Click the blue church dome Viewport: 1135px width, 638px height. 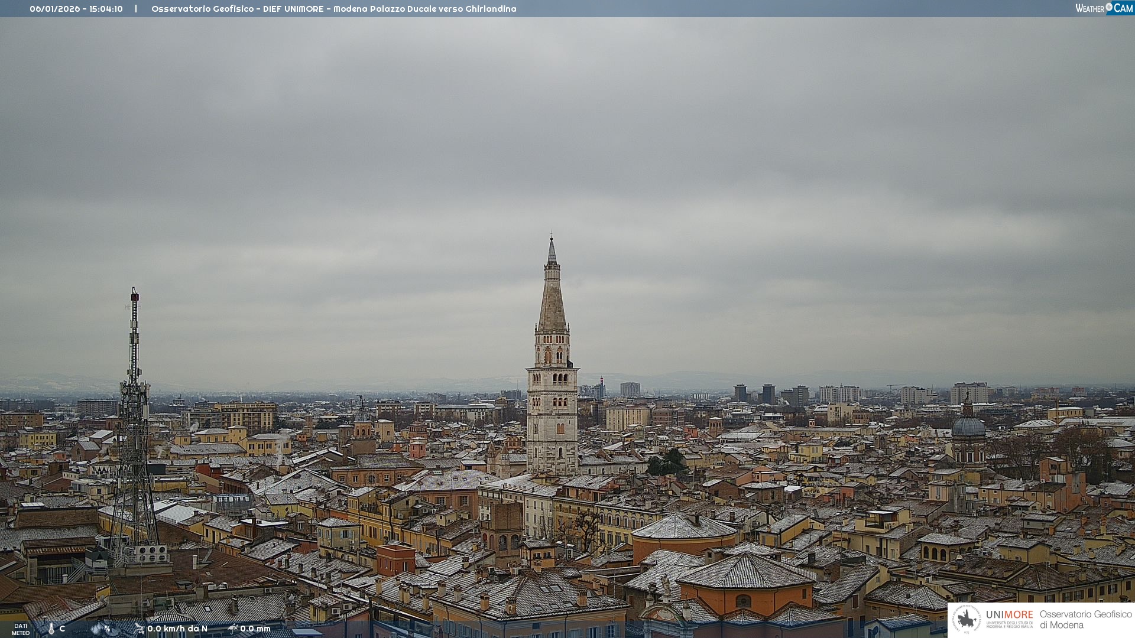click(968, 427)
